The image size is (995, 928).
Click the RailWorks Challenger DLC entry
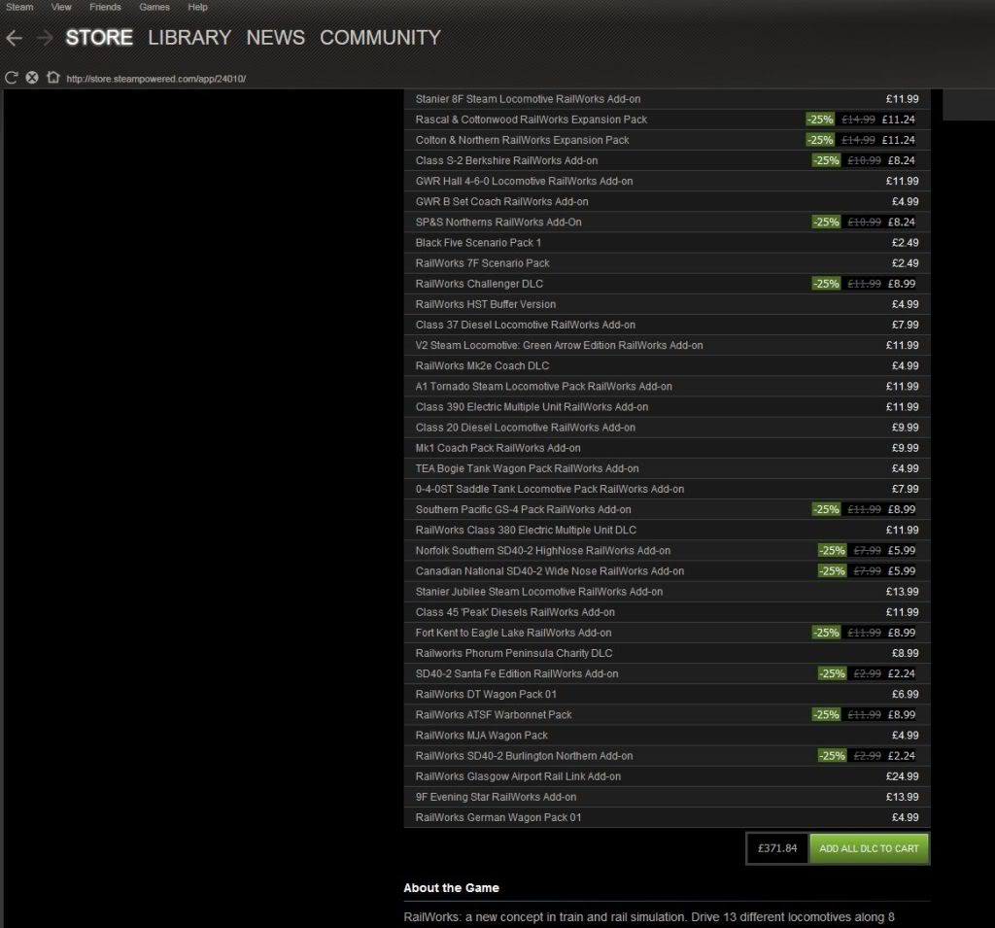pos(479,284)
